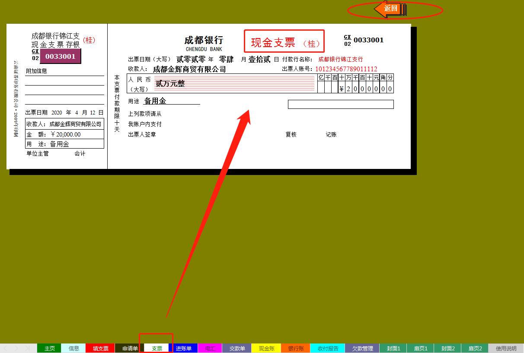Select the 支票 sheet tab

pos(157,348)
